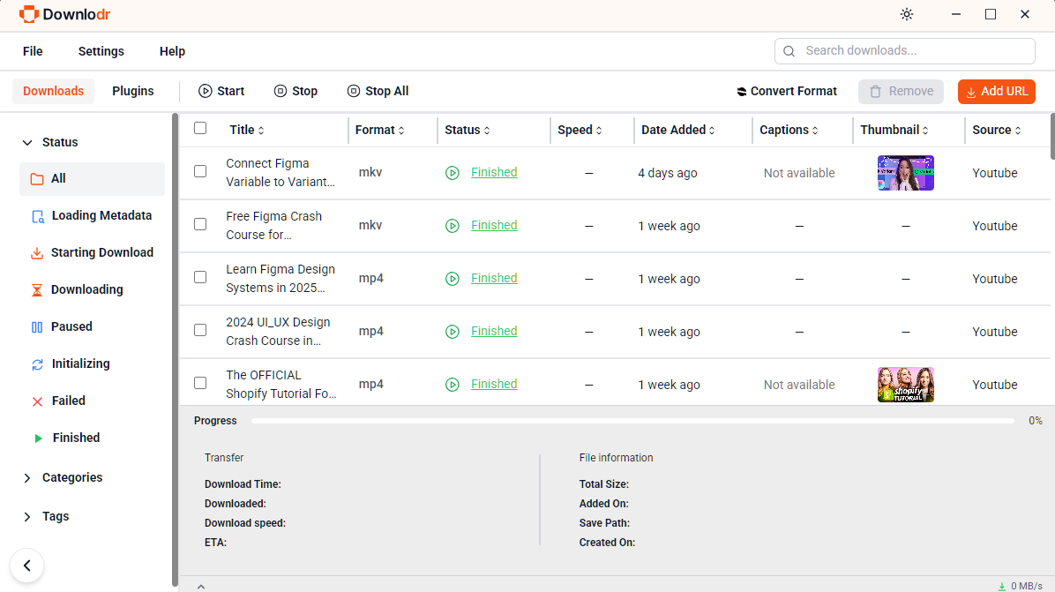1055x592 pixels.
Task: Expand the Tags section
Action: coord(27,516)
